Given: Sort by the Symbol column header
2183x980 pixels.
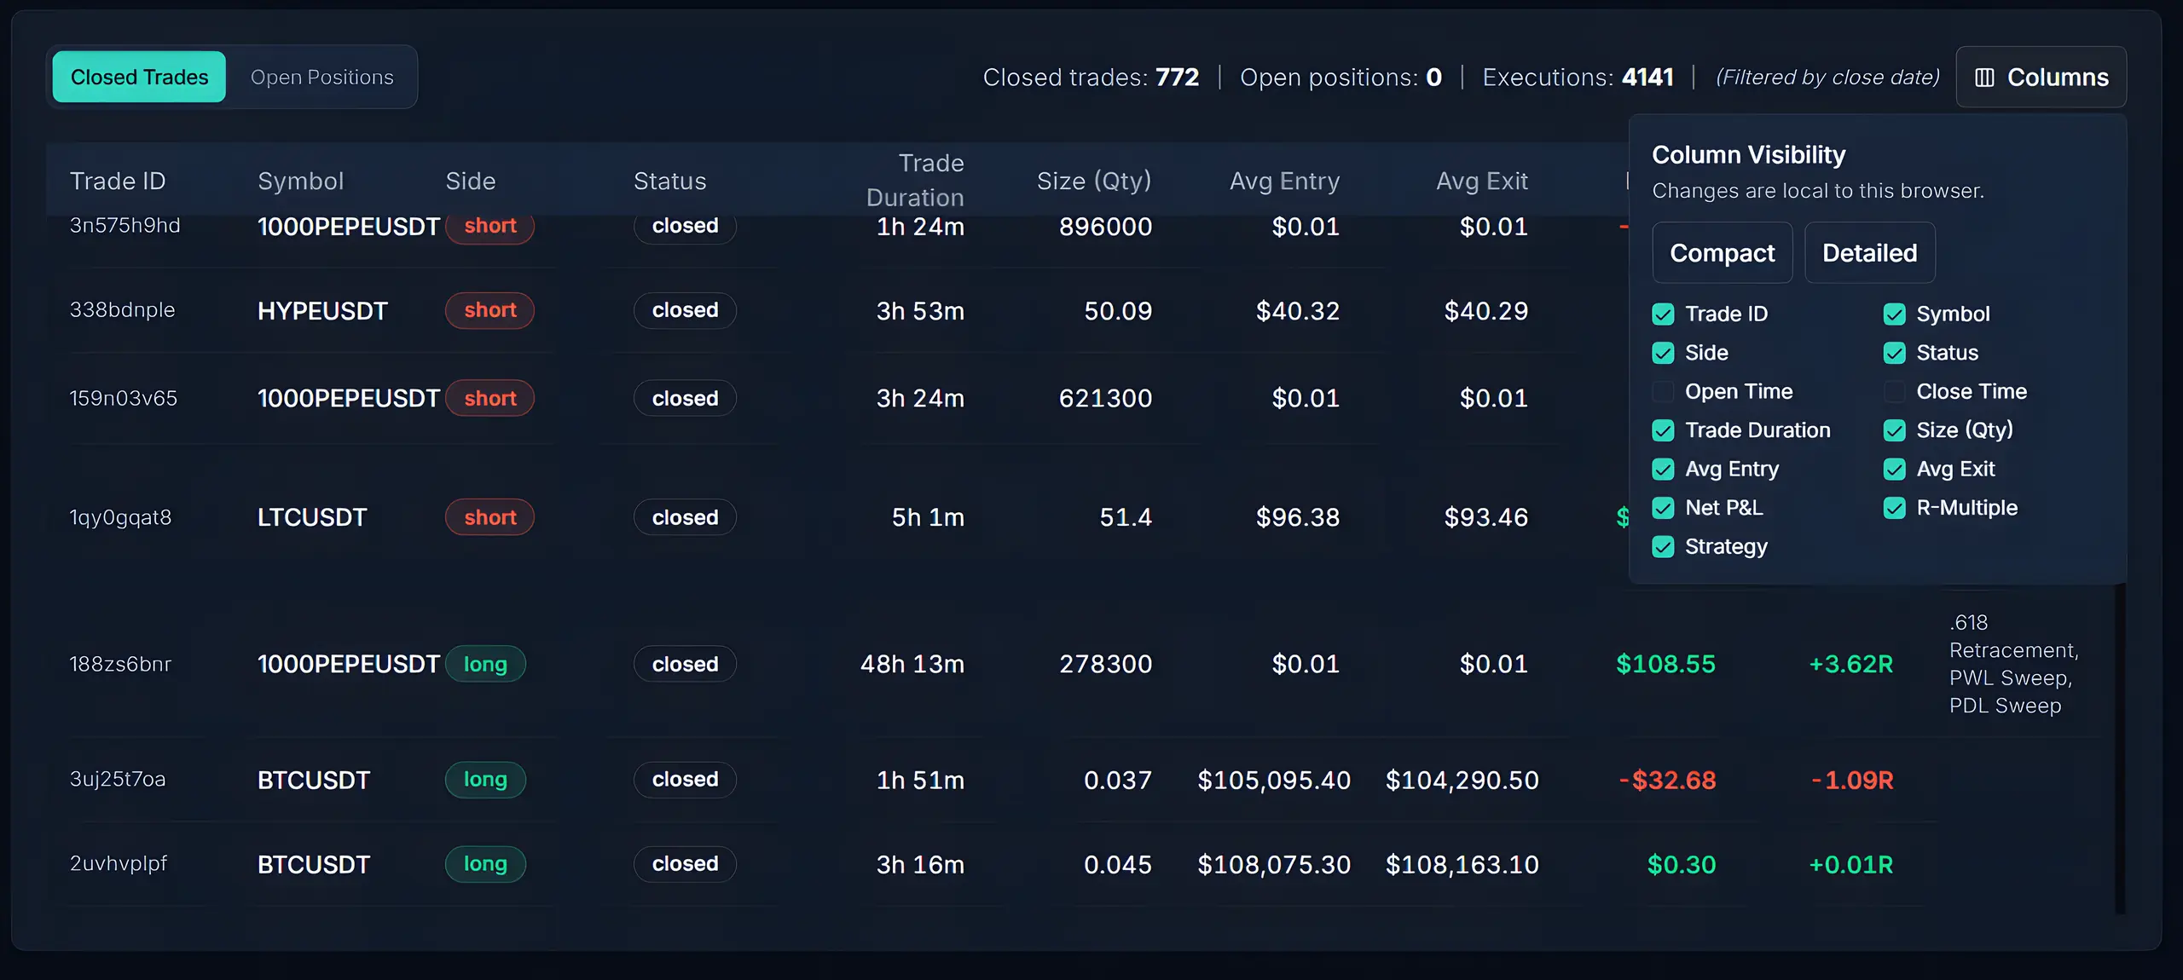Looking at the screenshot, I should click(x=300, y=181).
